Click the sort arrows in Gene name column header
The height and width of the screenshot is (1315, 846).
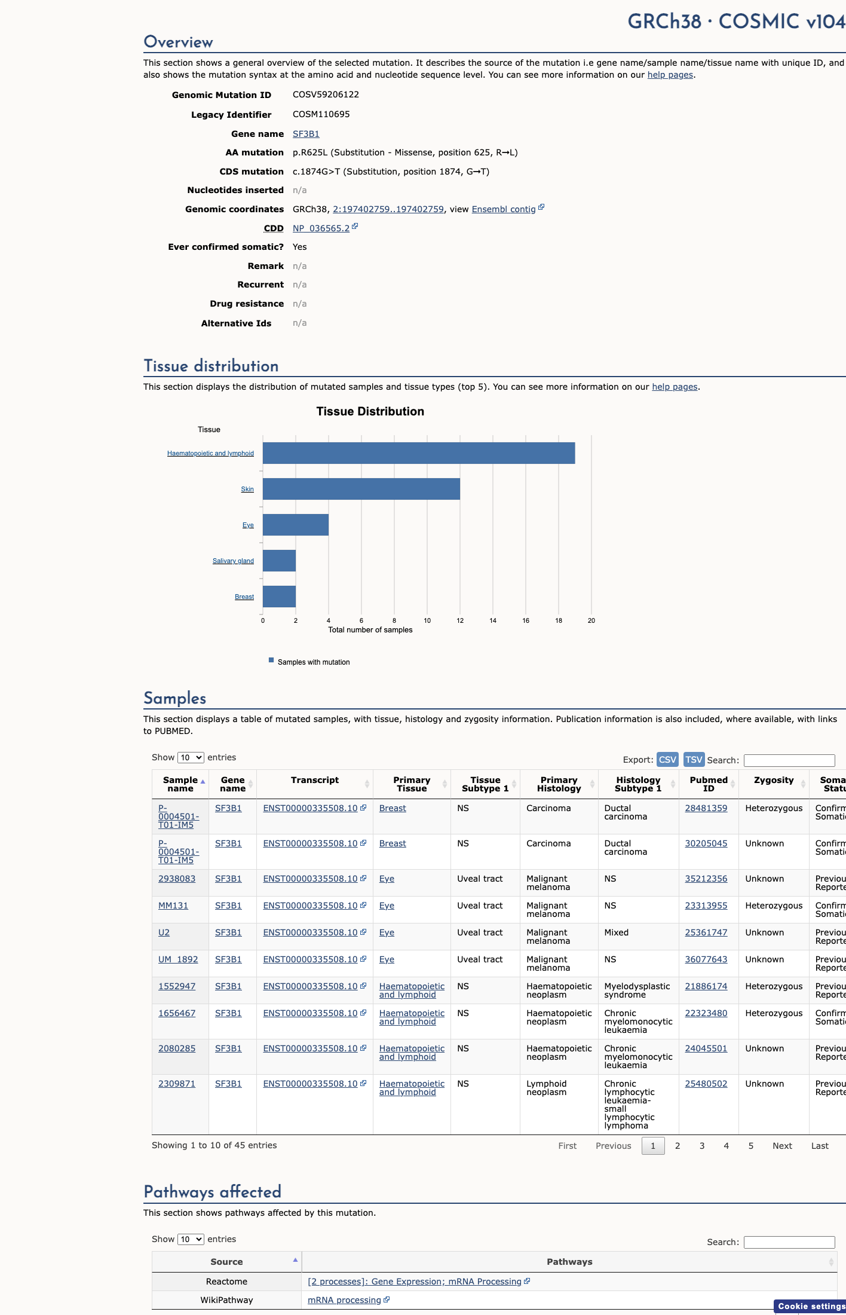pyautogui.click(x=251, y=784)
